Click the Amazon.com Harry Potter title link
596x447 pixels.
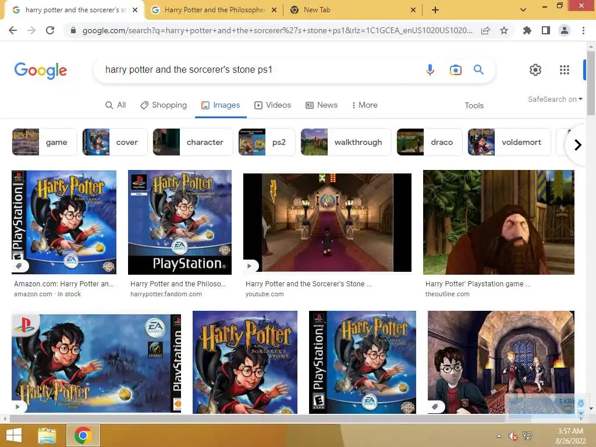[63, 283]
